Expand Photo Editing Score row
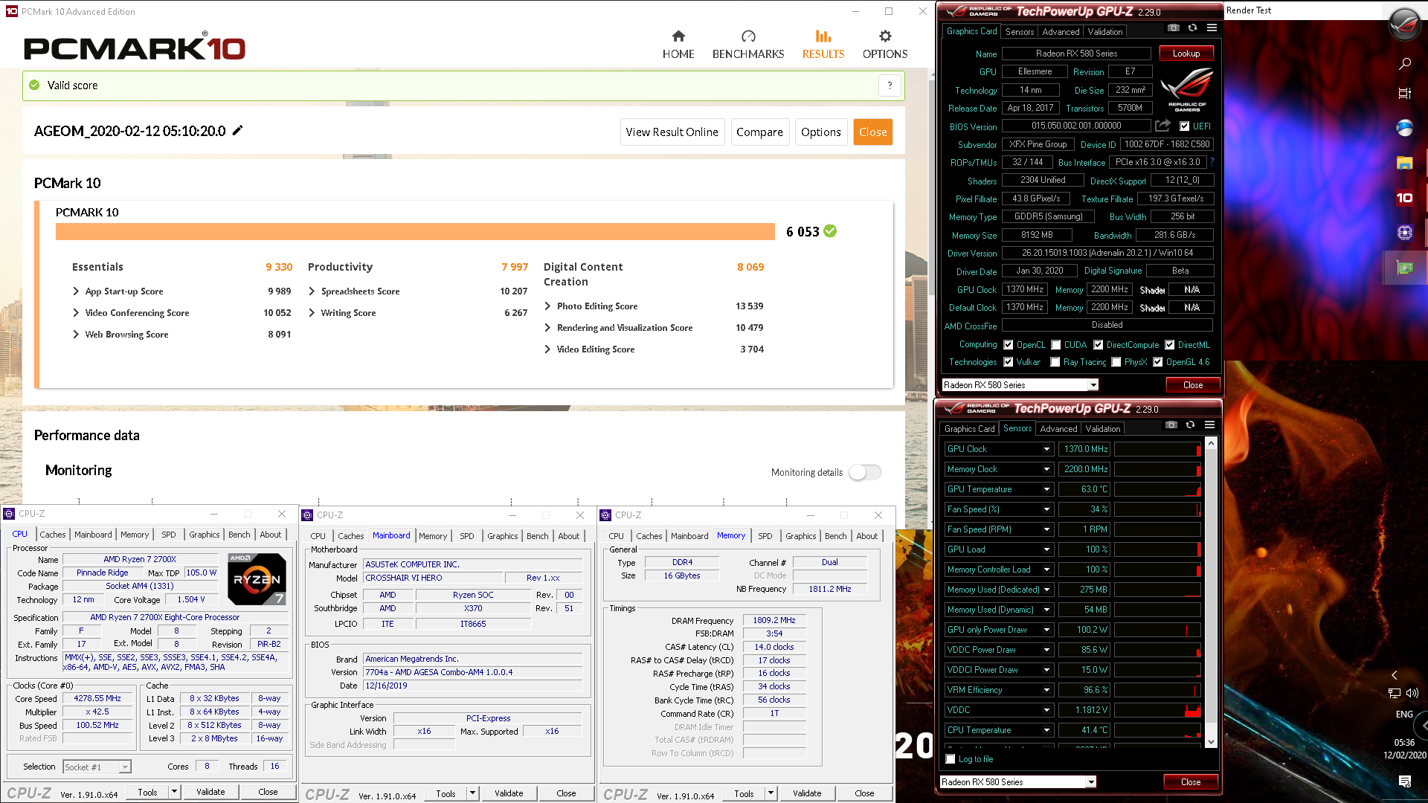Image resolution: width=1428 pixels, height=803 pixels. point(547,306)
